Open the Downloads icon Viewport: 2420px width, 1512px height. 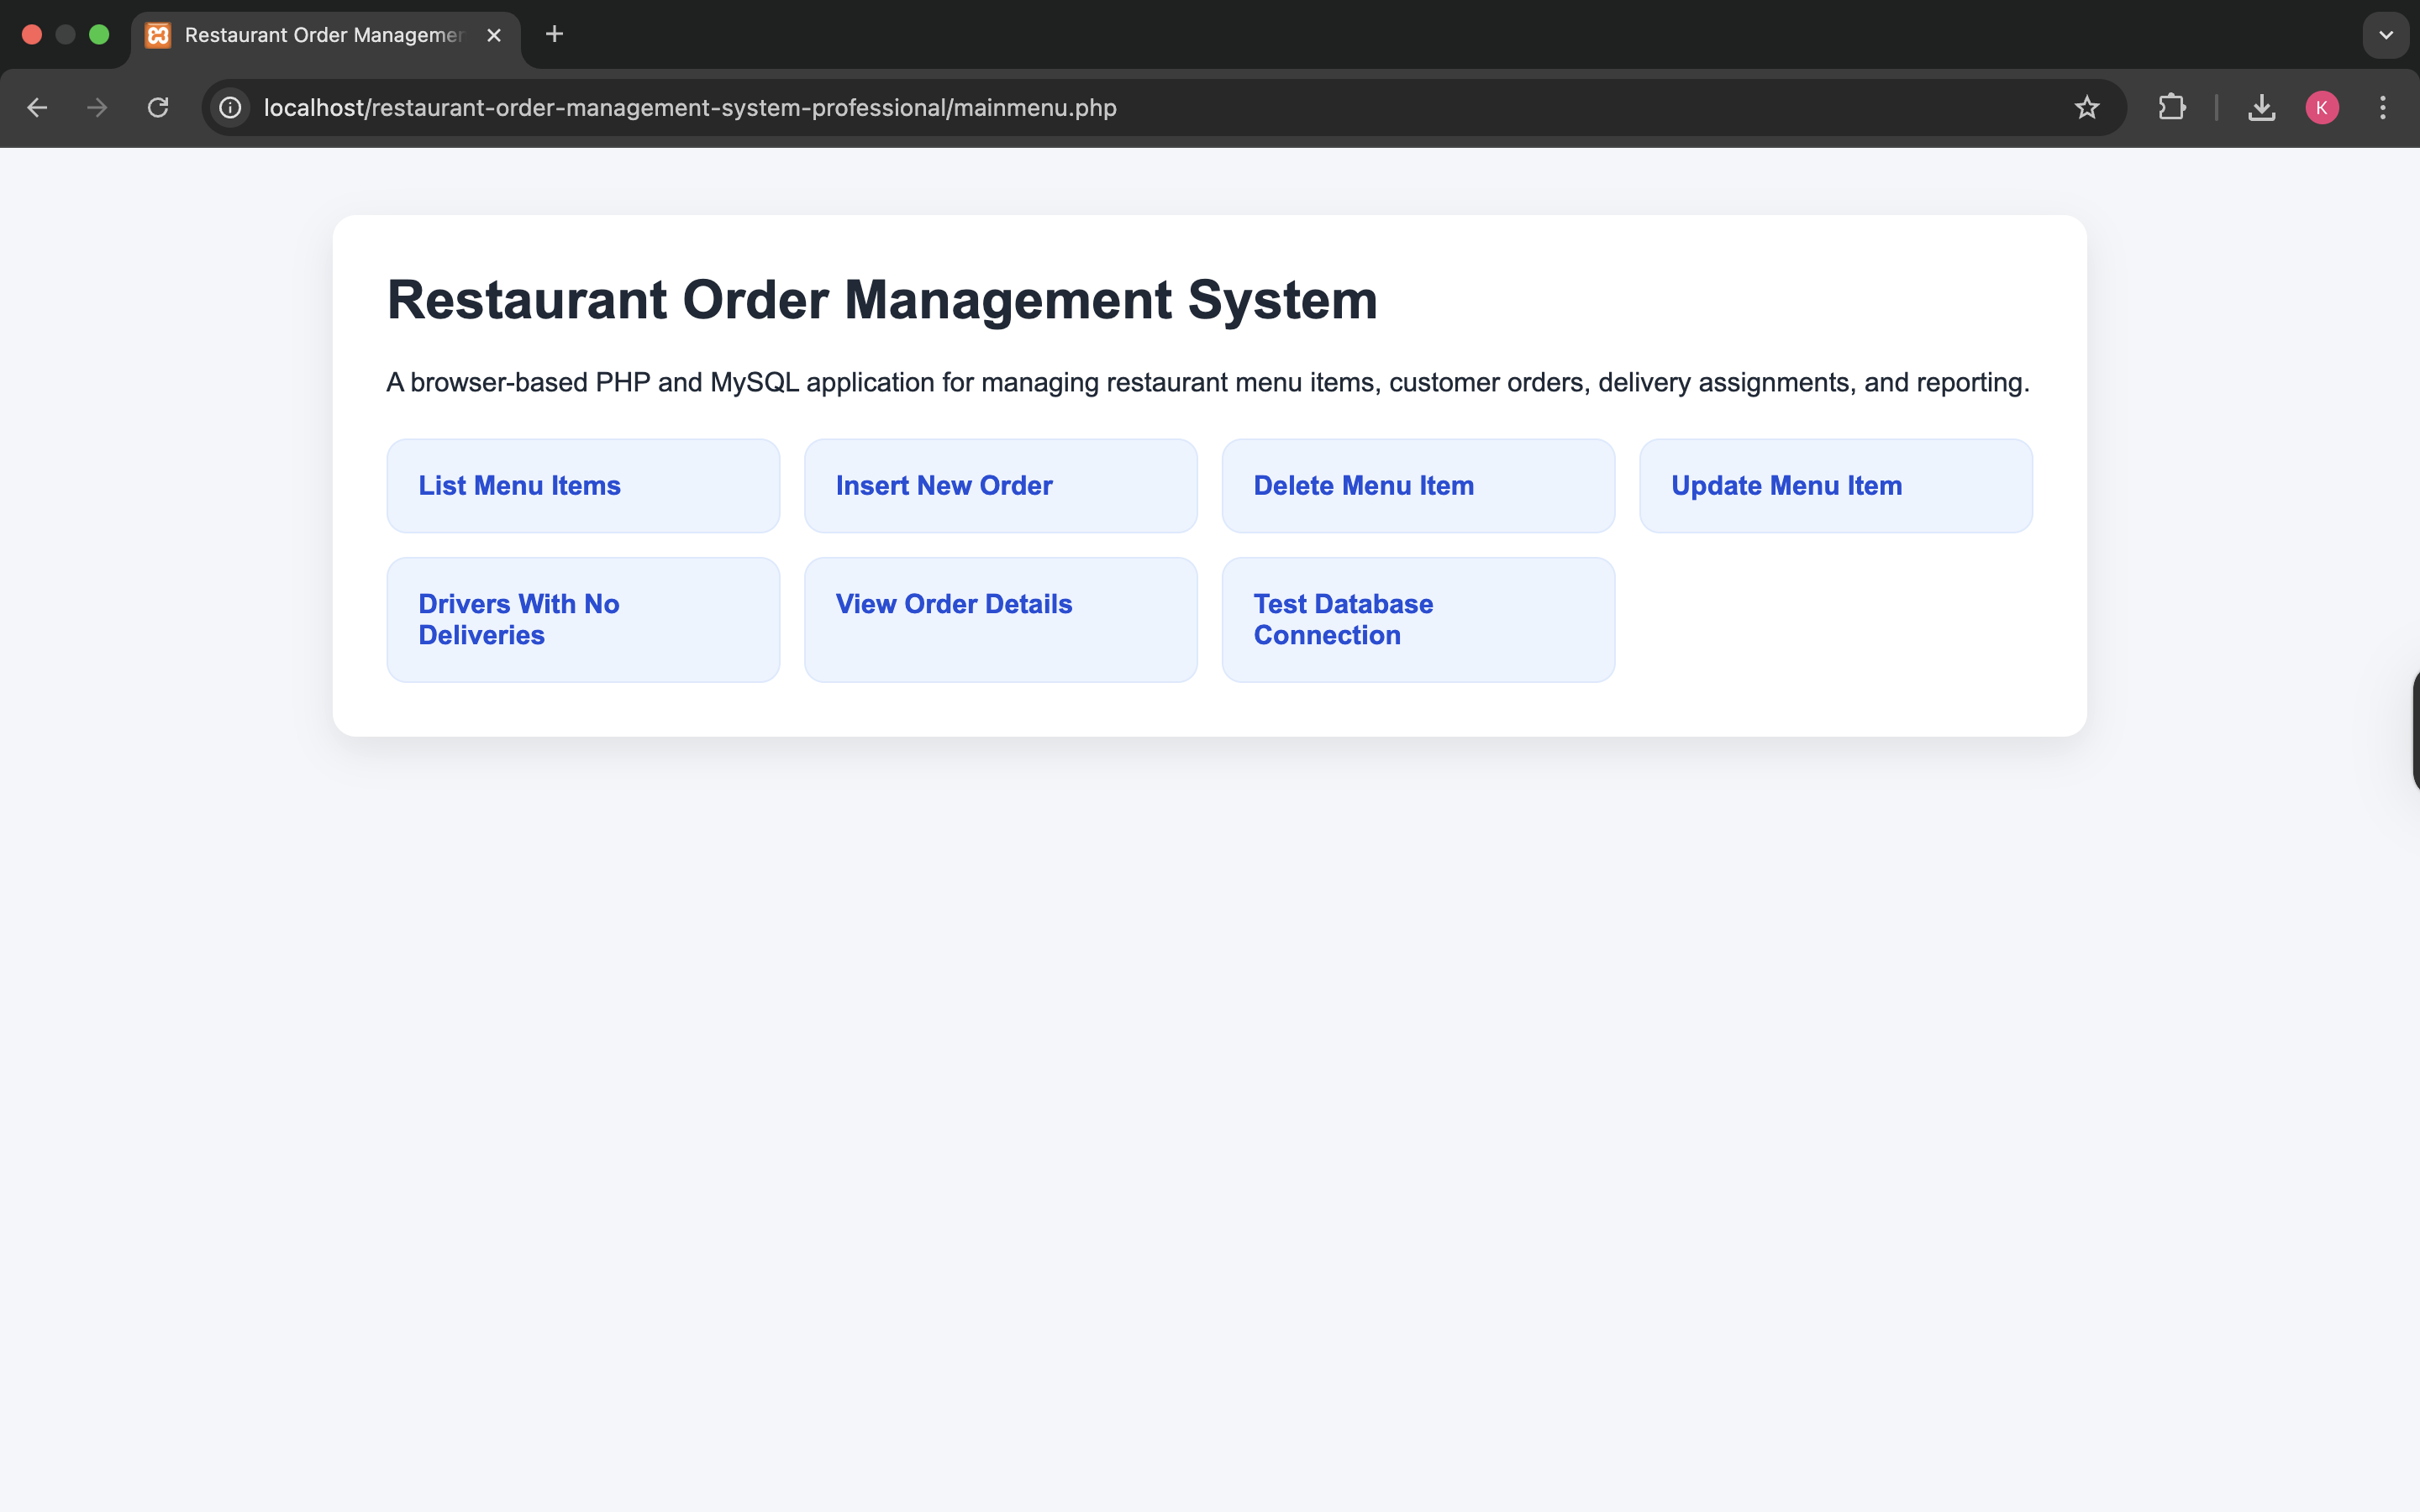pyautogui.click(x=2261, y=108)
